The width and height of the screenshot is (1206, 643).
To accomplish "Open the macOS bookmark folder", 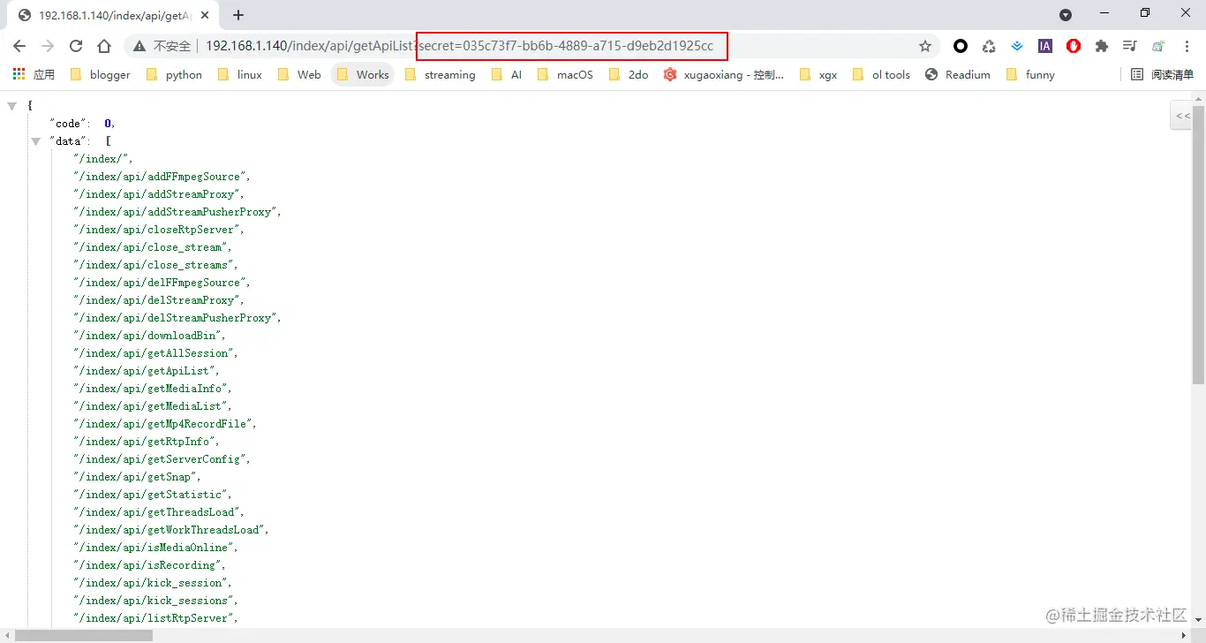I will click(565, 75).
